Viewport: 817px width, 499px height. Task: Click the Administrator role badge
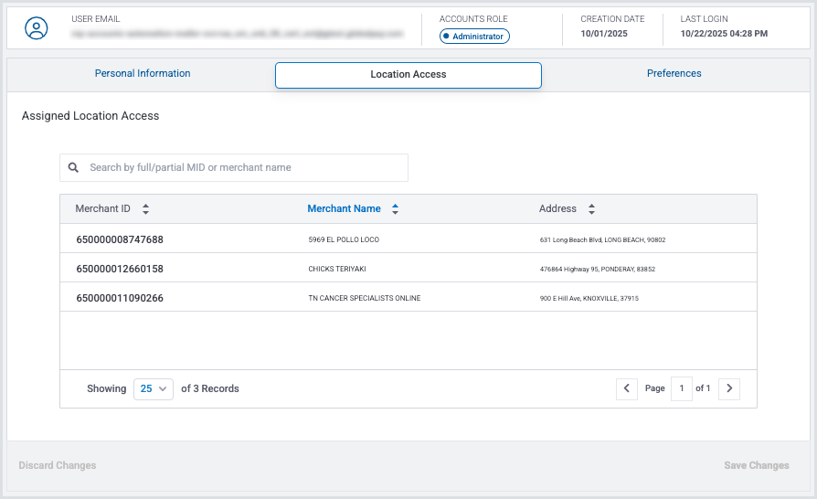473,37
